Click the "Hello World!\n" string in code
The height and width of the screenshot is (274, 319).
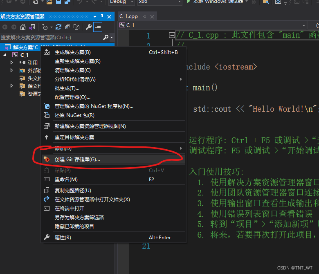283,109
